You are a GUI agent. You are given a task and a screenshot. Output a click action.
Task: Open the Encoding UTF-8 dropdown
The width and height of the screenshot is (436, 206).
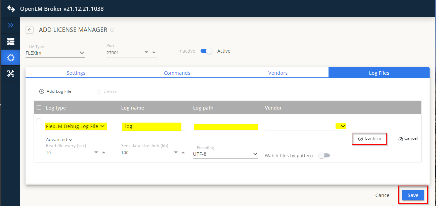[x=255, y=154]
